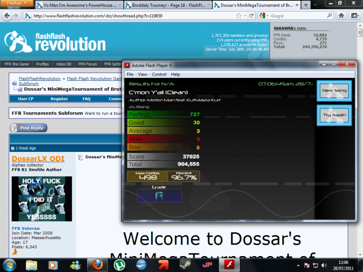Click the URL address field
363x272 pixels.
point(133,16)
